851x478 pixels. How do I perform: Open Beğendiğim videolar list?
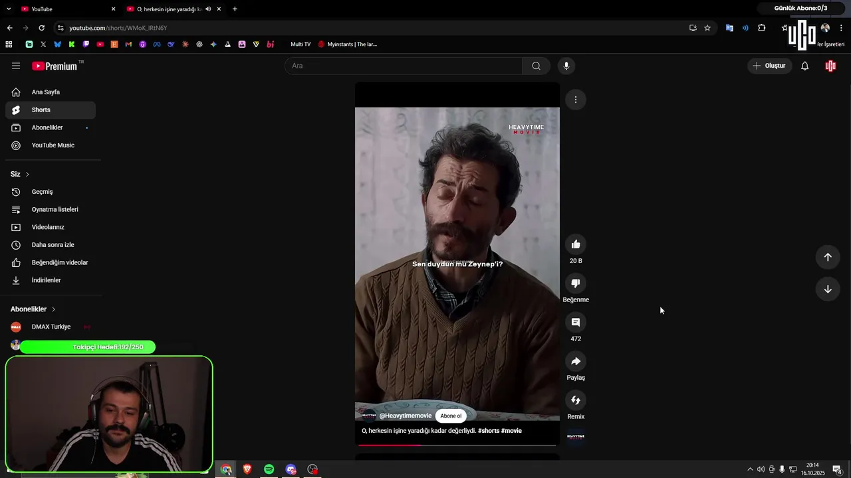[51, 262]
